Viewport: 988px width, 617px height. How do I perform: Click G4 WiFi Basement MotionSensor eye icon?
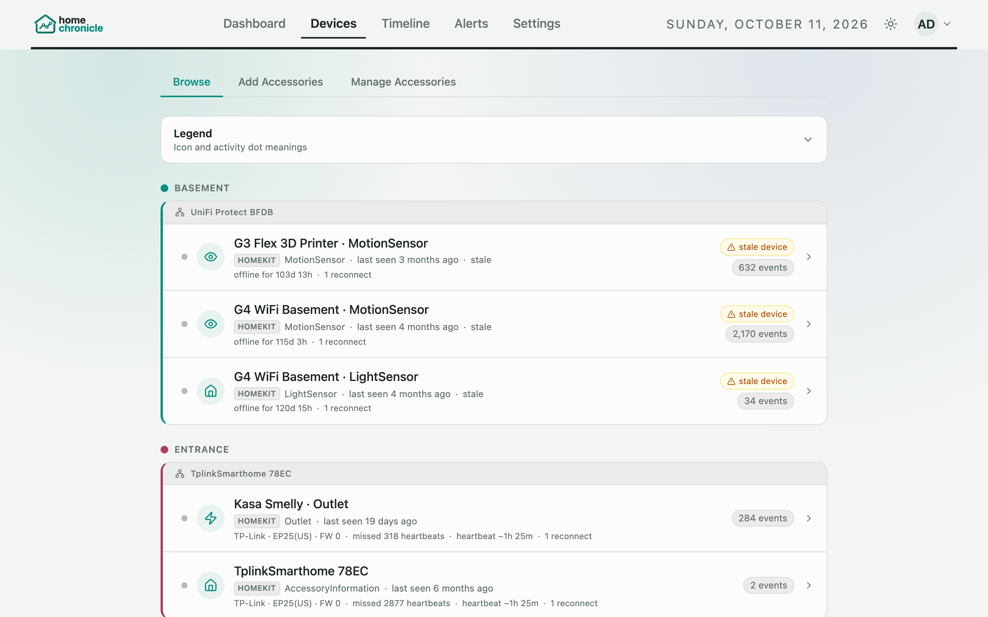[x=211, y=324]
